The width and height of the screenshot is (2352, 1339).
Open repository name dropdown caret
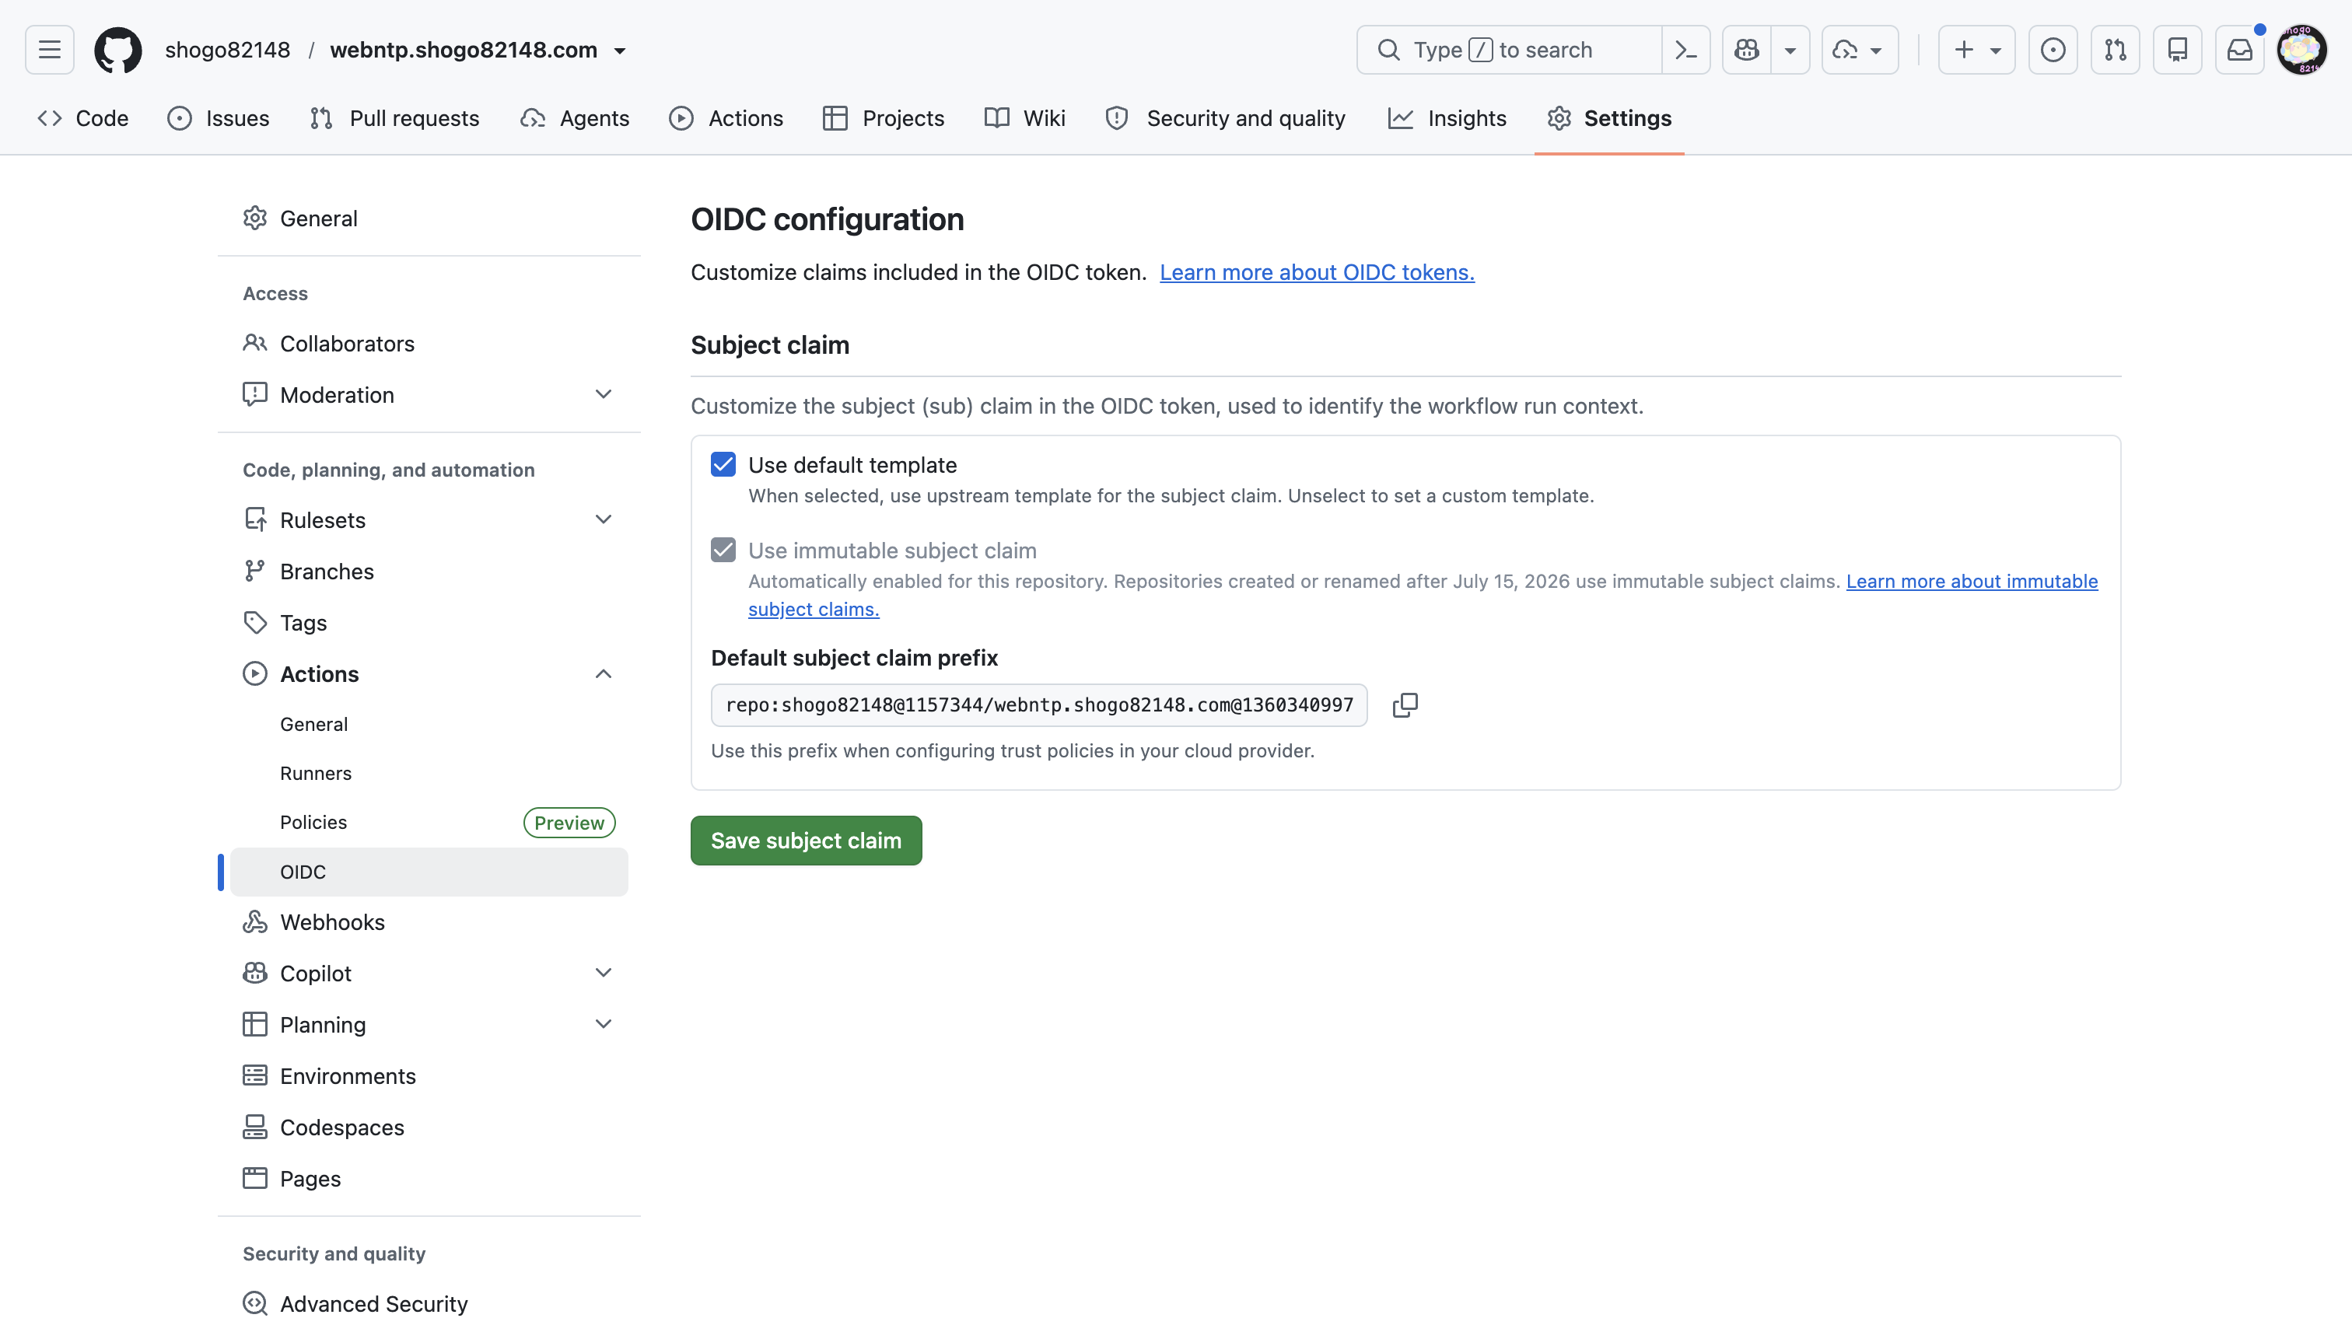[x=620, y=51]
